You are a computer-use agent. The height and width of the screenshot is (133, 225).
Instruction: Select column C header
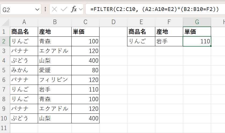coord(85,22)
